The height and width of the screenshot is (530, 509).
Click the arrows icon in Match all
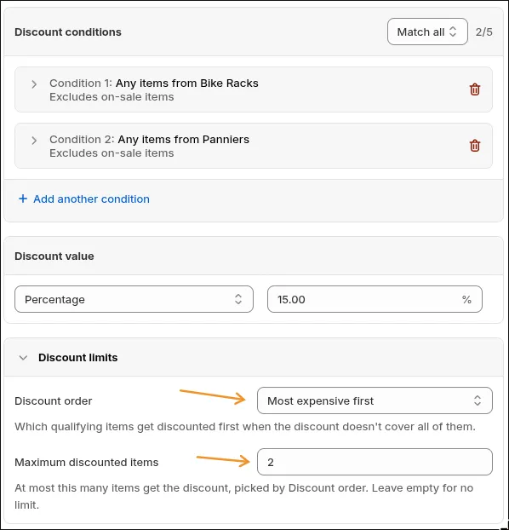pos(453,32)
